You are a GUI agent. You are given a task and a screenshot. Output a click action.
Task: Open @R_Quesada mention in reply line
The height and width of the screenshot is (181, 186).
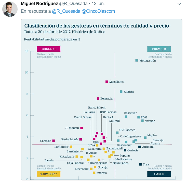[66, 11]
